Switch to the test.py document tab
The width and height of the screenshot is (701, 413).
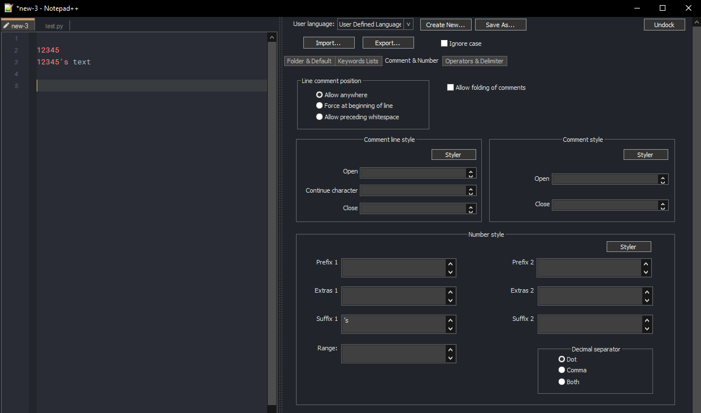54,26
